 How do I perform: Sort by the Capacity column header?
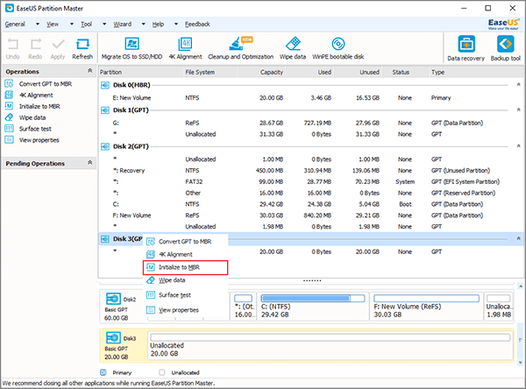[x=261, y=72]
